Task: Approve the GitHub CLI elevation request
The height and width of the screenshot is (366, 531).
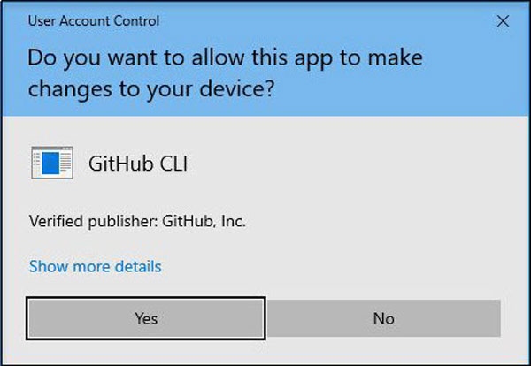Action: tap(146, 318)
